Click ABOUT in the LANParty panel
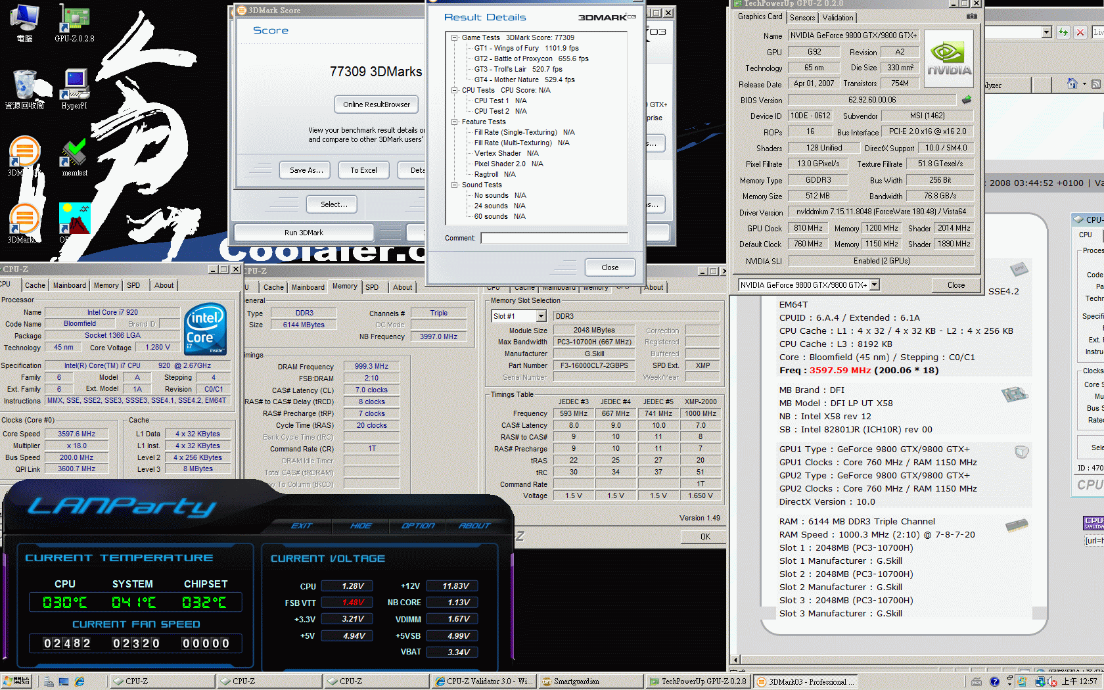Viewport: 1104px width, 690px height. 474,526
